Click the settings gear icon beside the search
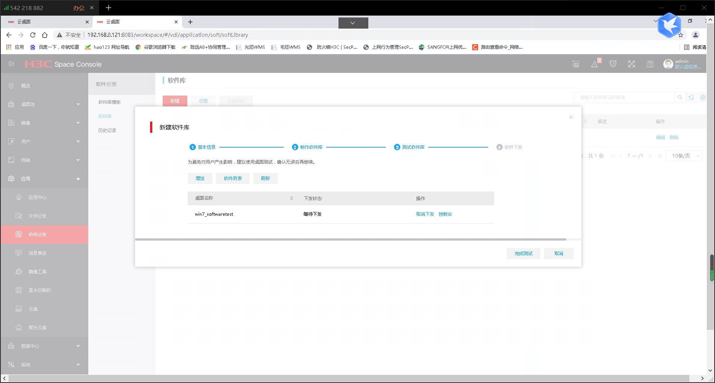 (703, 97)
